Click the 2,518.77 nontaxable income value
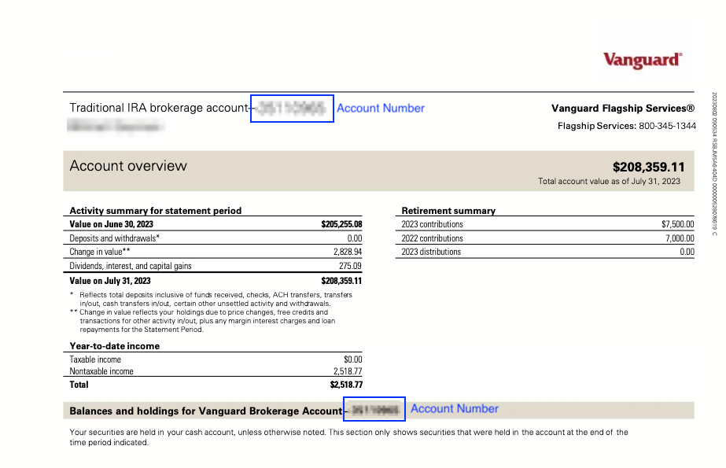726x468 pixels. [x=348, y=371]
